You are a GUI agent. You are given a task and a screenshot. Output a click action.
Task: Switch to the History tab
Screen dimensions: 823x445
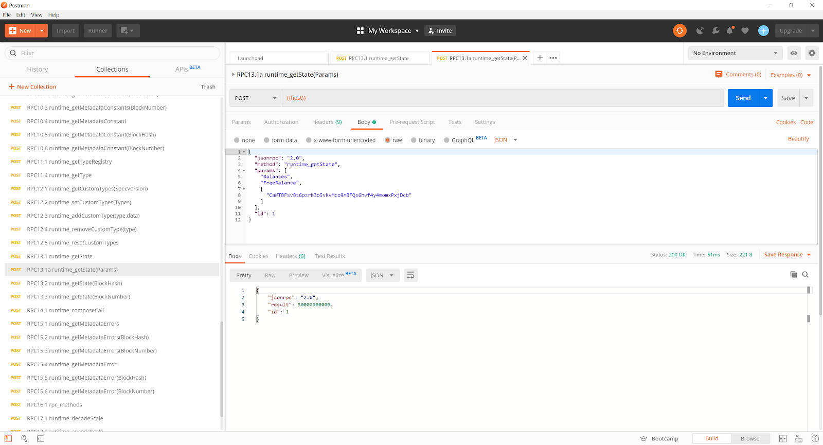38,69
